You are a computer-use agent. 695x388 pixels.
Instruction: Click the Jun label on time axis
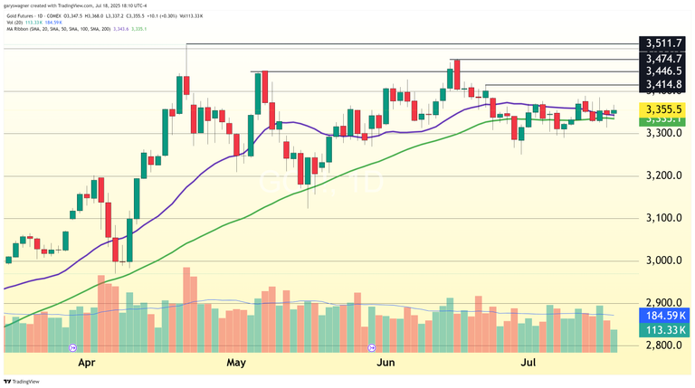coord(386,363)
